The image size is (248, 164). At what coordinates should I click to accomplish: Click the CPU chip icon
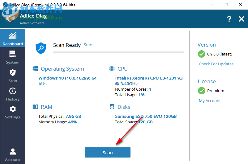(x=112, y=68)
